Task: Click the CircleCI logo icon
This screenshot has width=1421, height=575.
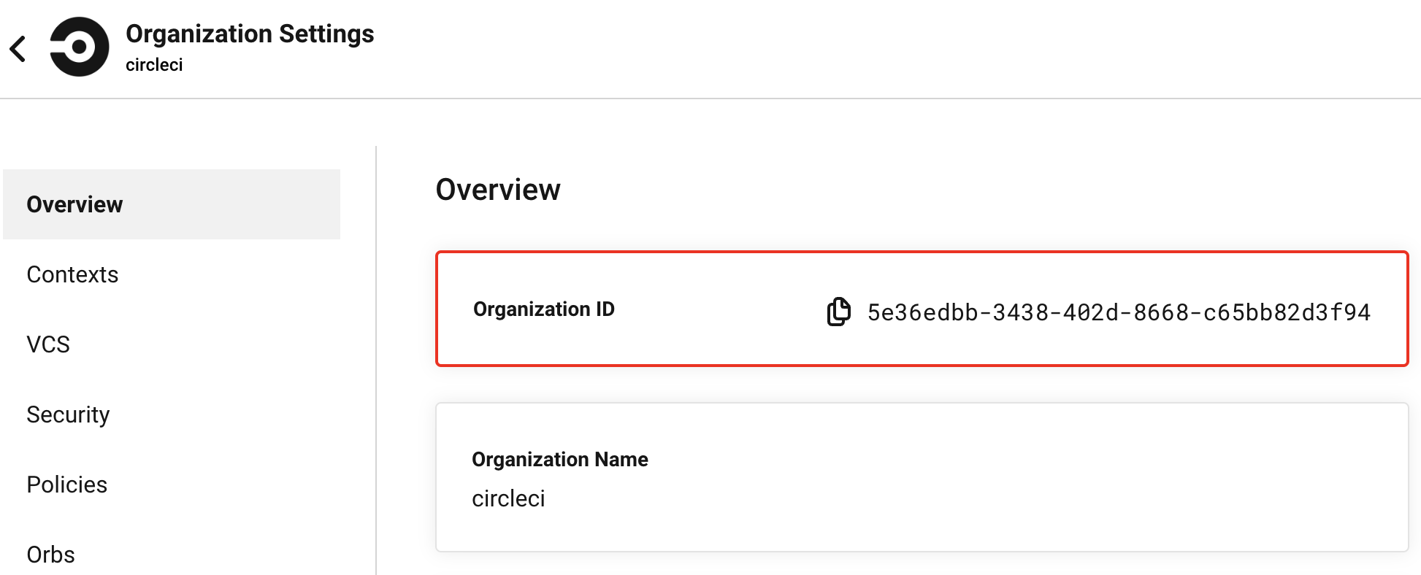Action: point(80,47)
